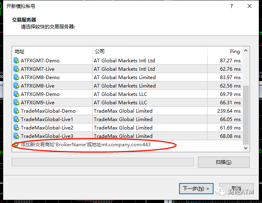This screenshot has height=203, width=262.
Task: Close the 开新模拟帐号 dialog
Action: pyautogui.click(x=250, y=6)
